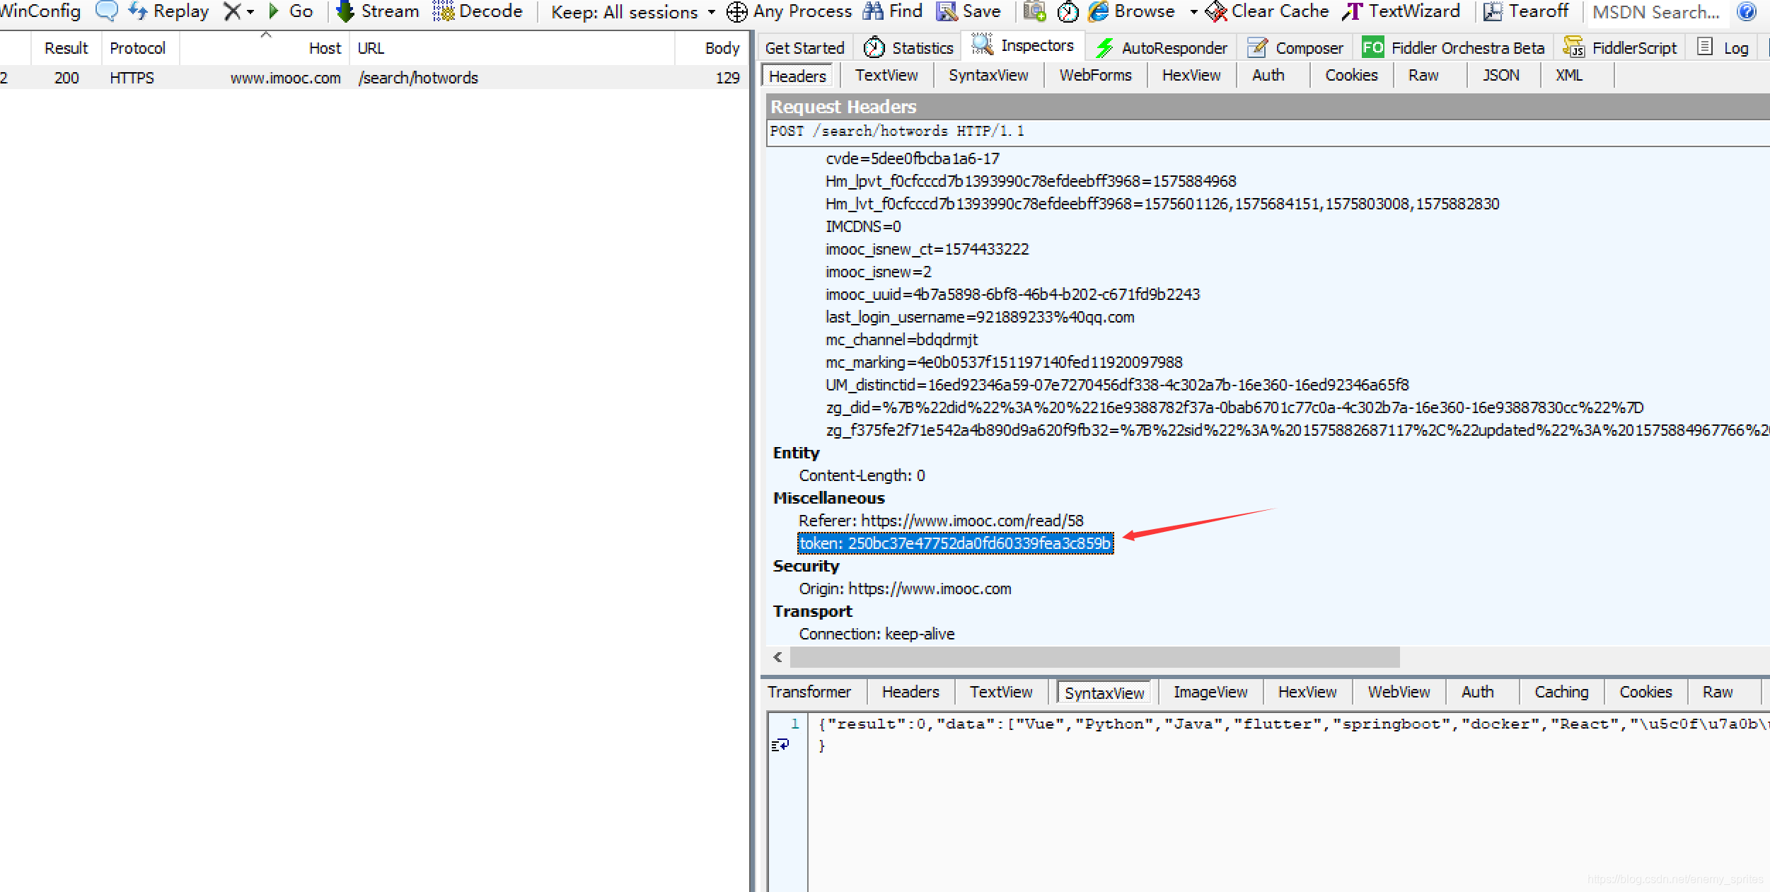Select the /search/hotwords session row
1770x892 pixels.
coord(417,78)
